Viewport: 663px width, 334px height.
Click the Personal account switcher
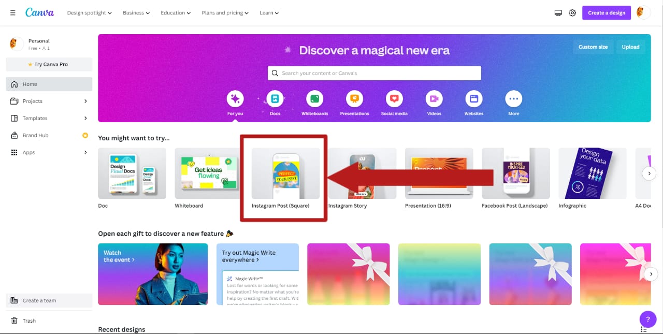[x=49, y=44]
